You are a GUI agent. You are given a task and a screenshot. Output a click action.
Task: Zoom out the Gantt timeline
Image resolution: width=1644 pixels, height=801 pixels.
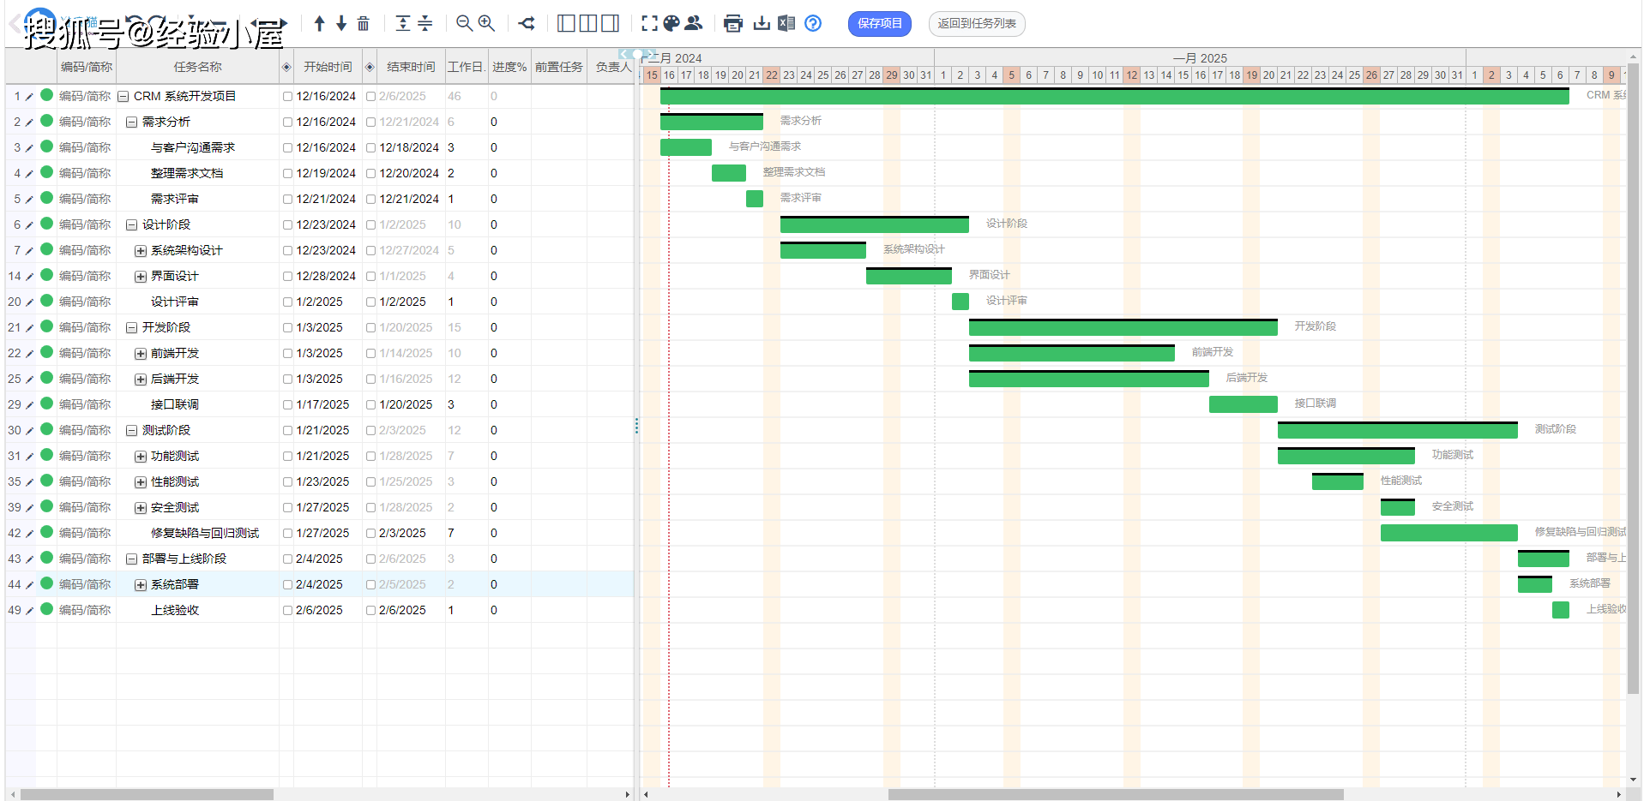click(x=464, y=23)
